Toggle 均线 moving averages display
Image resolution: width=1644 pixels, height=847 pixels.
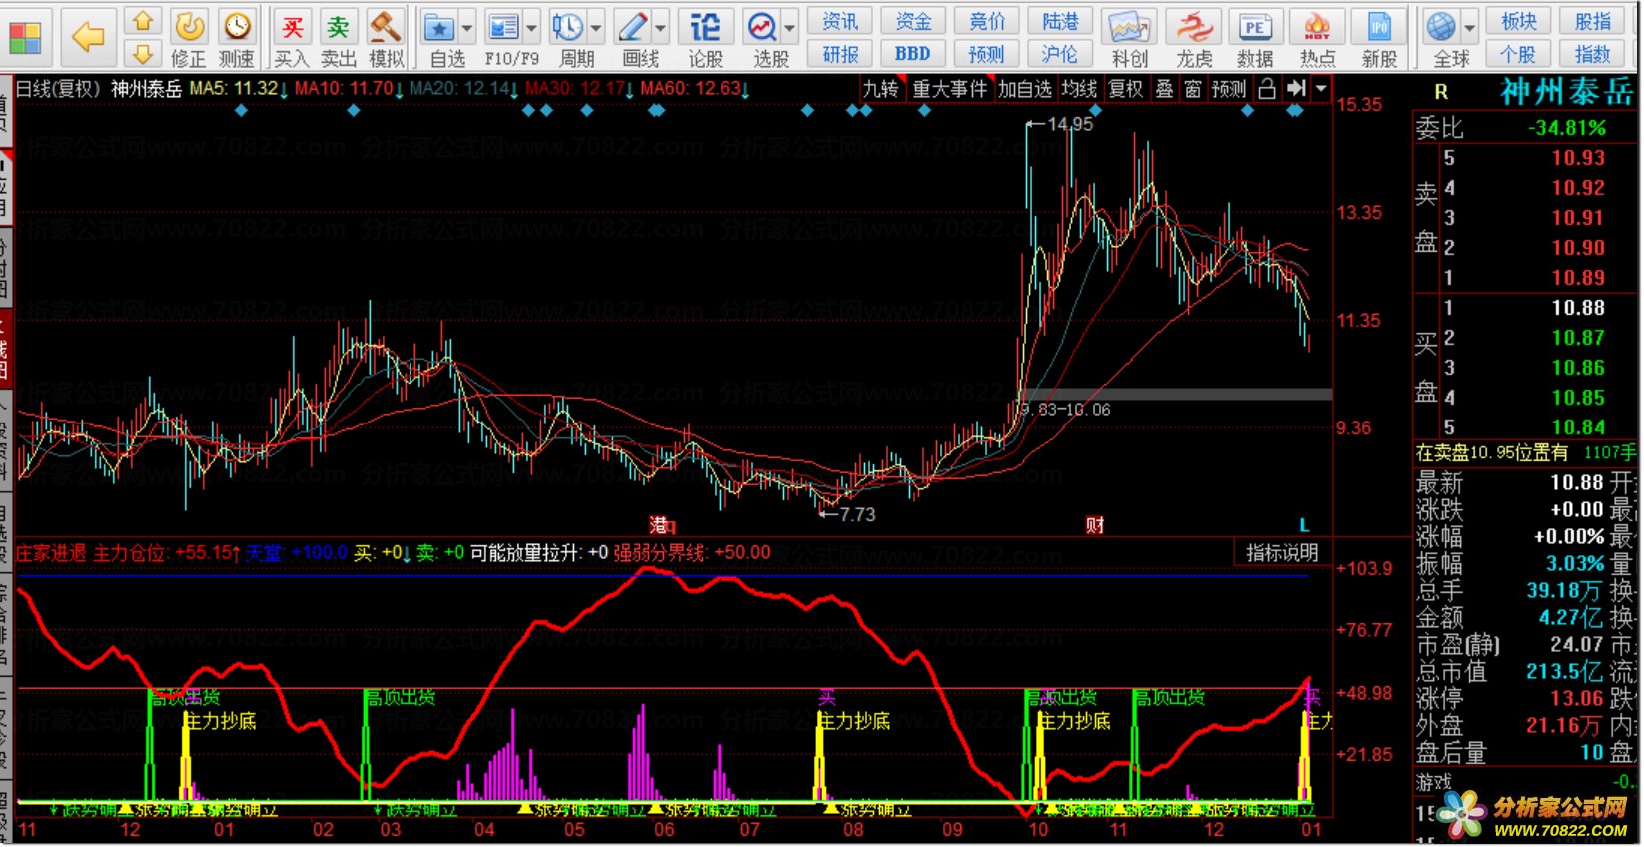tap(1079, 89)
